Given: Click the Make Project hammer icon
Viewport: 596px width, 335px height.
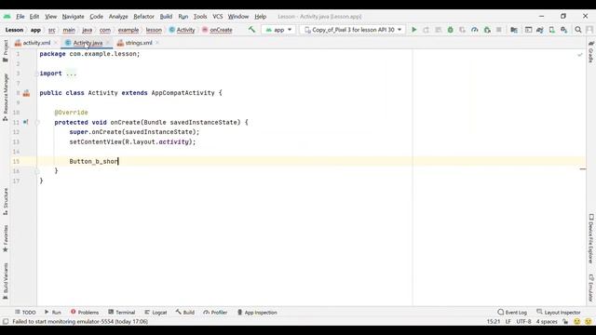Looking at the screenshot, I should [x=251, y=29].
